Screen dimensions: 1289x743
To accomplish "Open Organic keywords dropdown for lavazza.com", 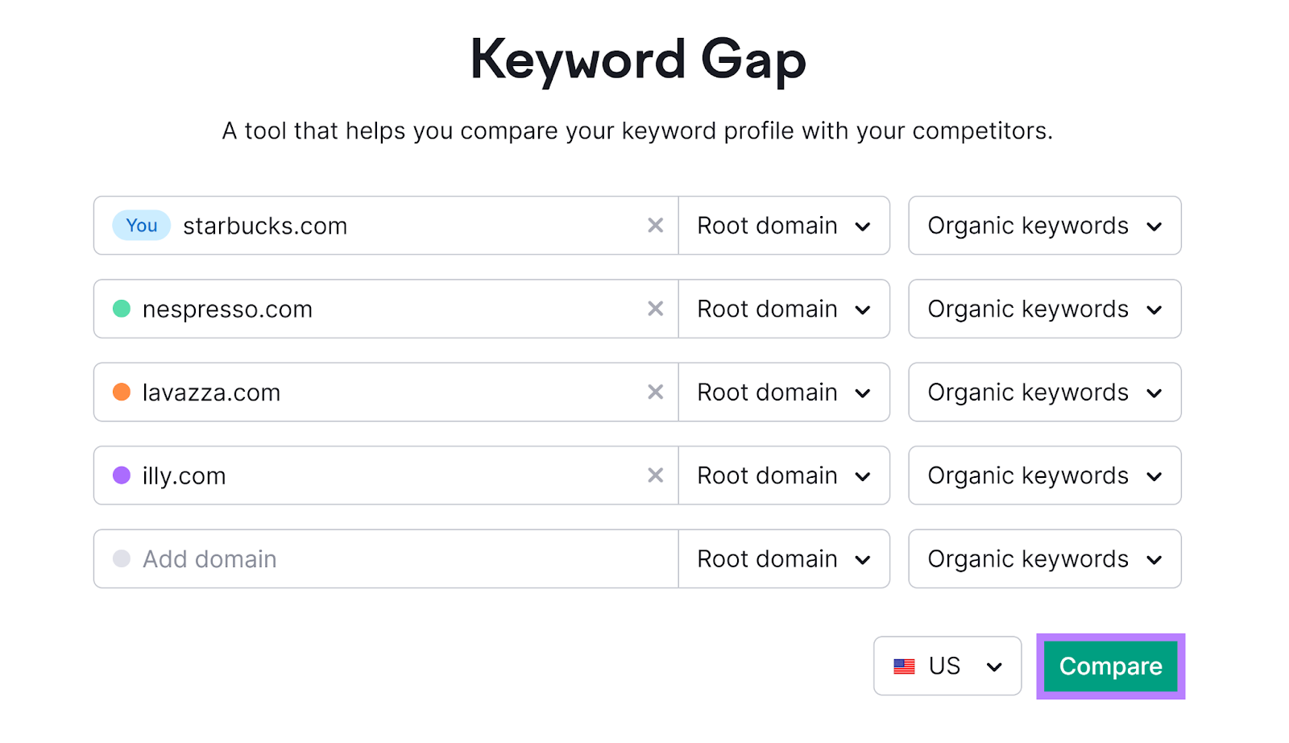I will click(x=1043, y=392).
